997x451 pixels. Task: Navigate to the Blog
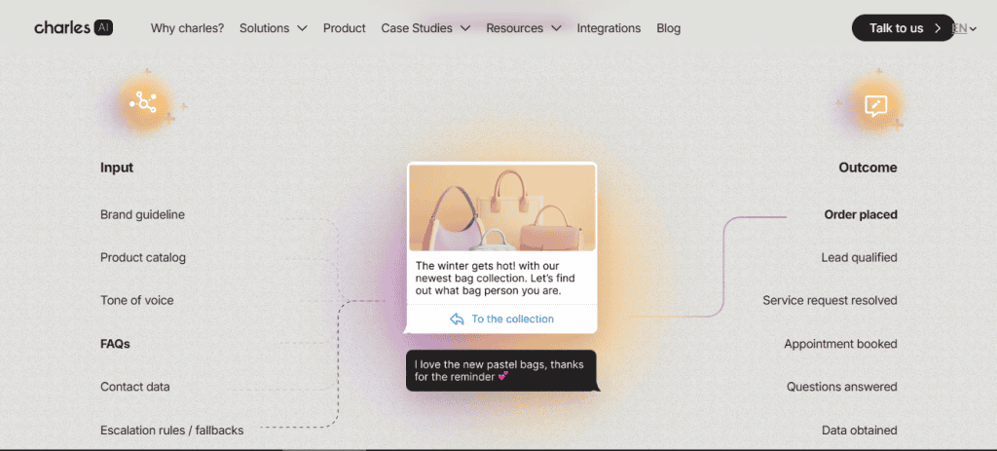click(x=669, y=28)
